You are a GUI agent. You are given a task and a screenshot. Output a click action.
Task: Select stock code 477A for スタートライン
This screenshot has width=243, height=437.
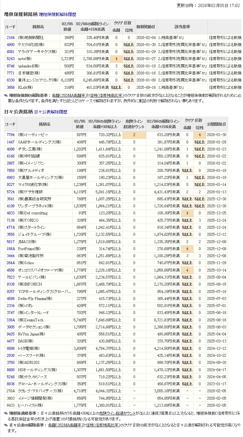coord(11,227)
